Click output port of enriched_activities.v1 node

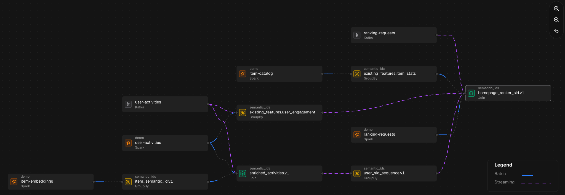click(322, 174)
